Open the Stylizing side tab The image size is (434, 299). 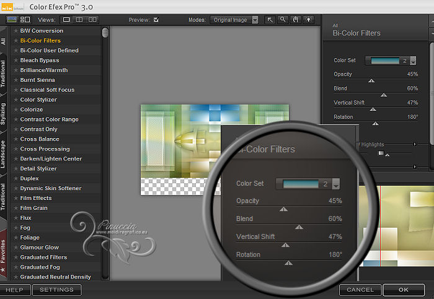coord(3,114)
